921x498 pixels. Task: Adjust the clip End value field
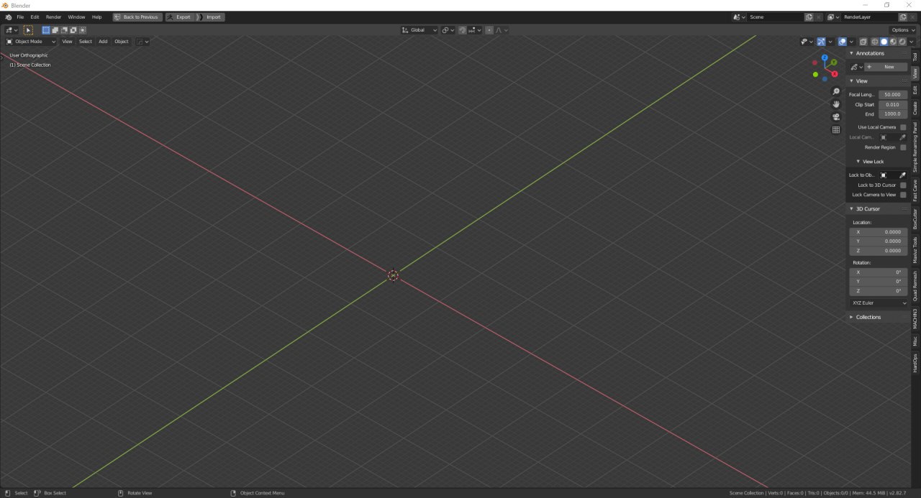893,114
